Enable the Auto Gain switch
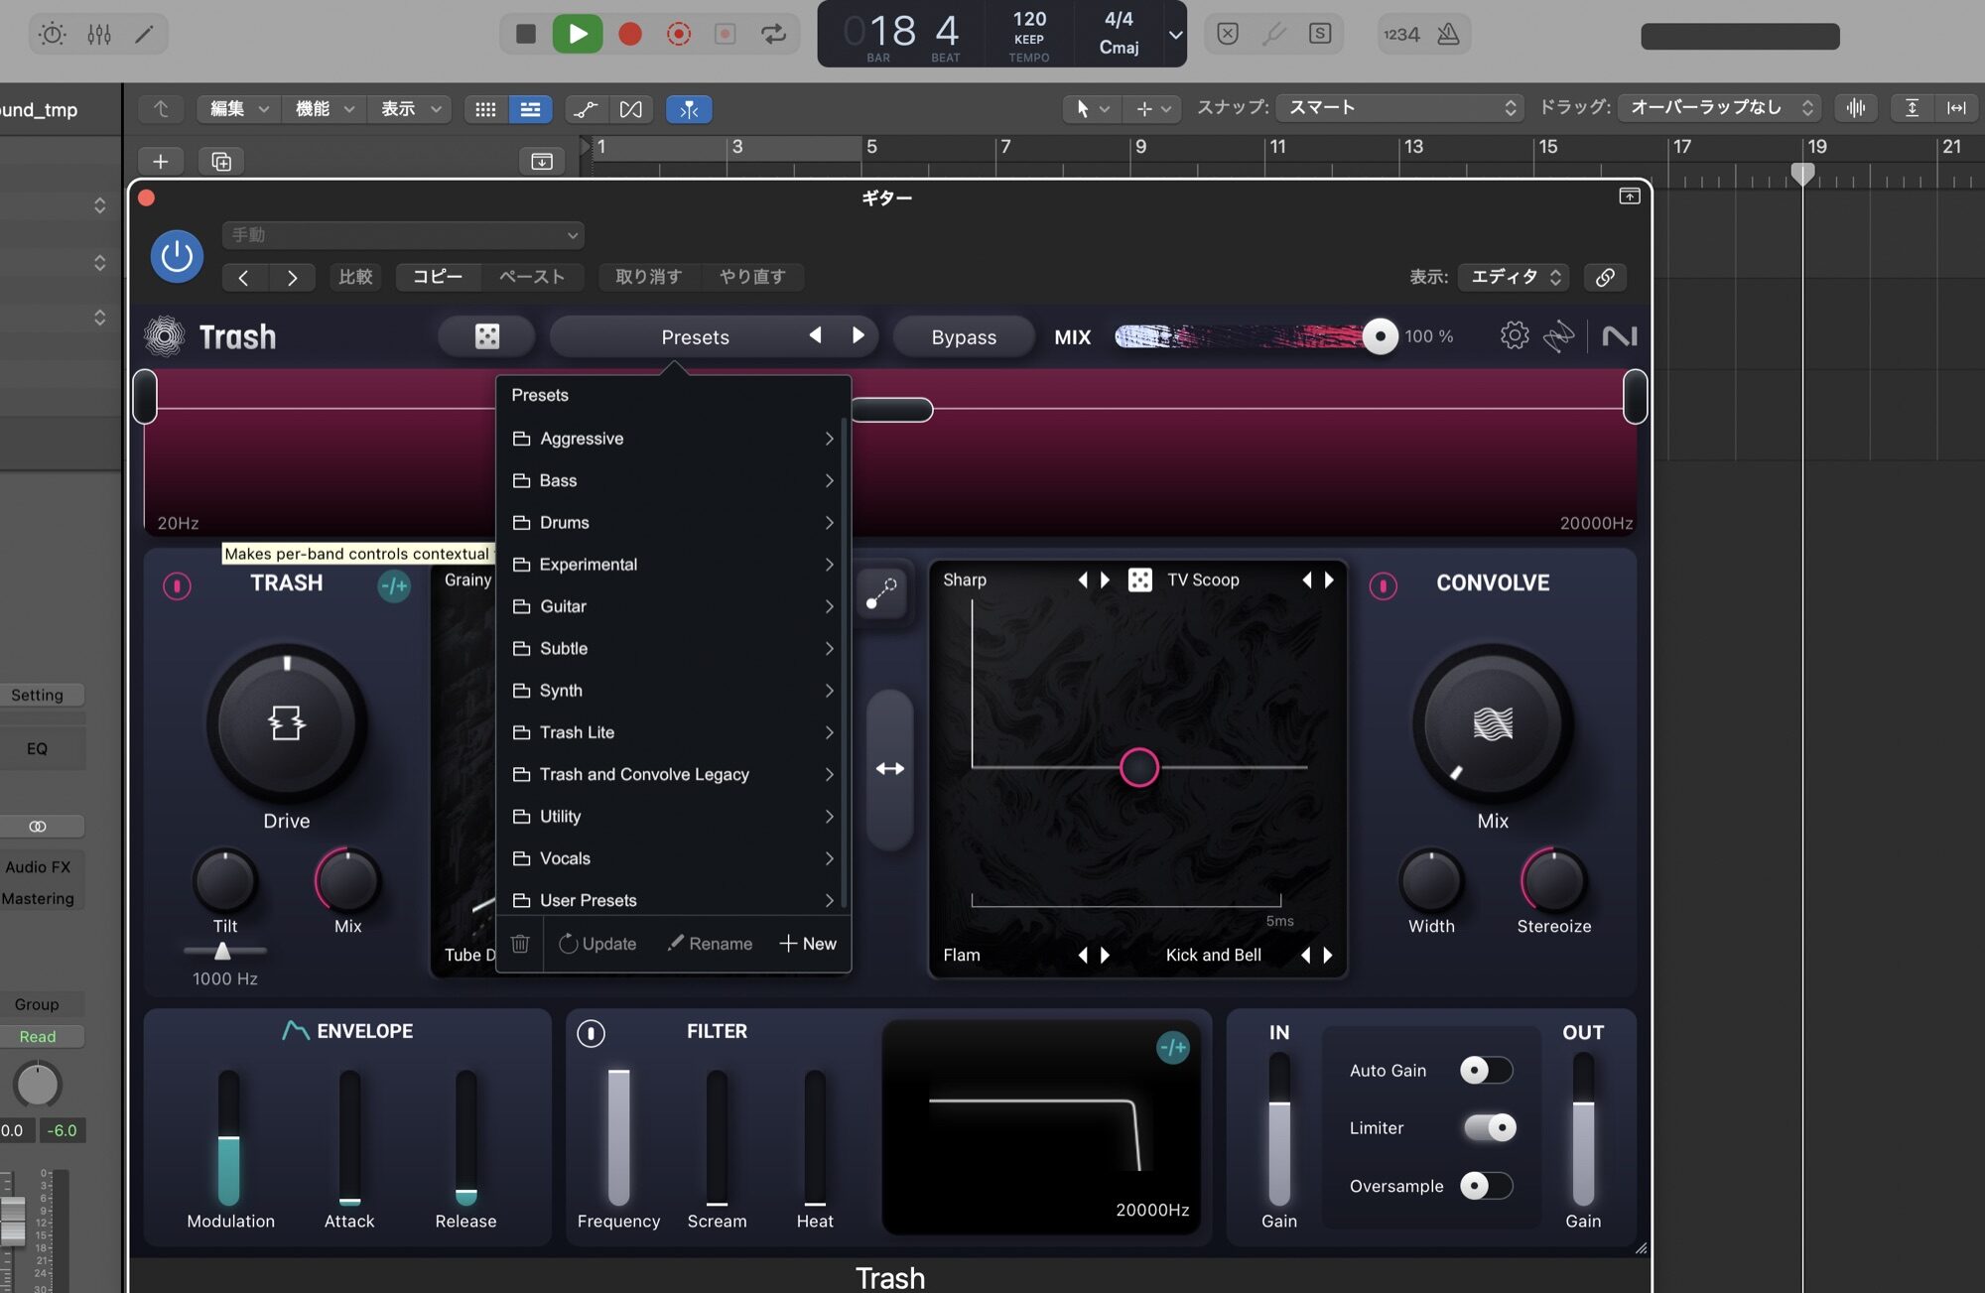Screen dimensions: 1985x1293 coord(1486,1070)
